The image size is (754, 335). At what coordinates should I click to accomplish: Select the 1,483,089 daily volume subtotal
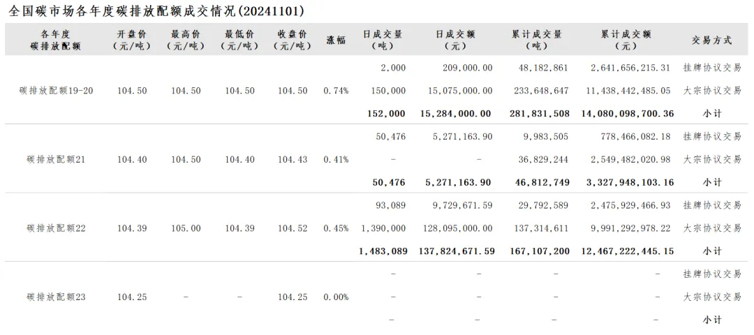(x=380, y=251)
